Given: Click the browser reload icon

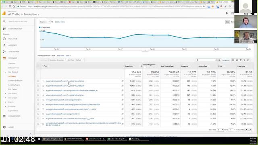Looking at the screenshot, I should tap(10, 6).
